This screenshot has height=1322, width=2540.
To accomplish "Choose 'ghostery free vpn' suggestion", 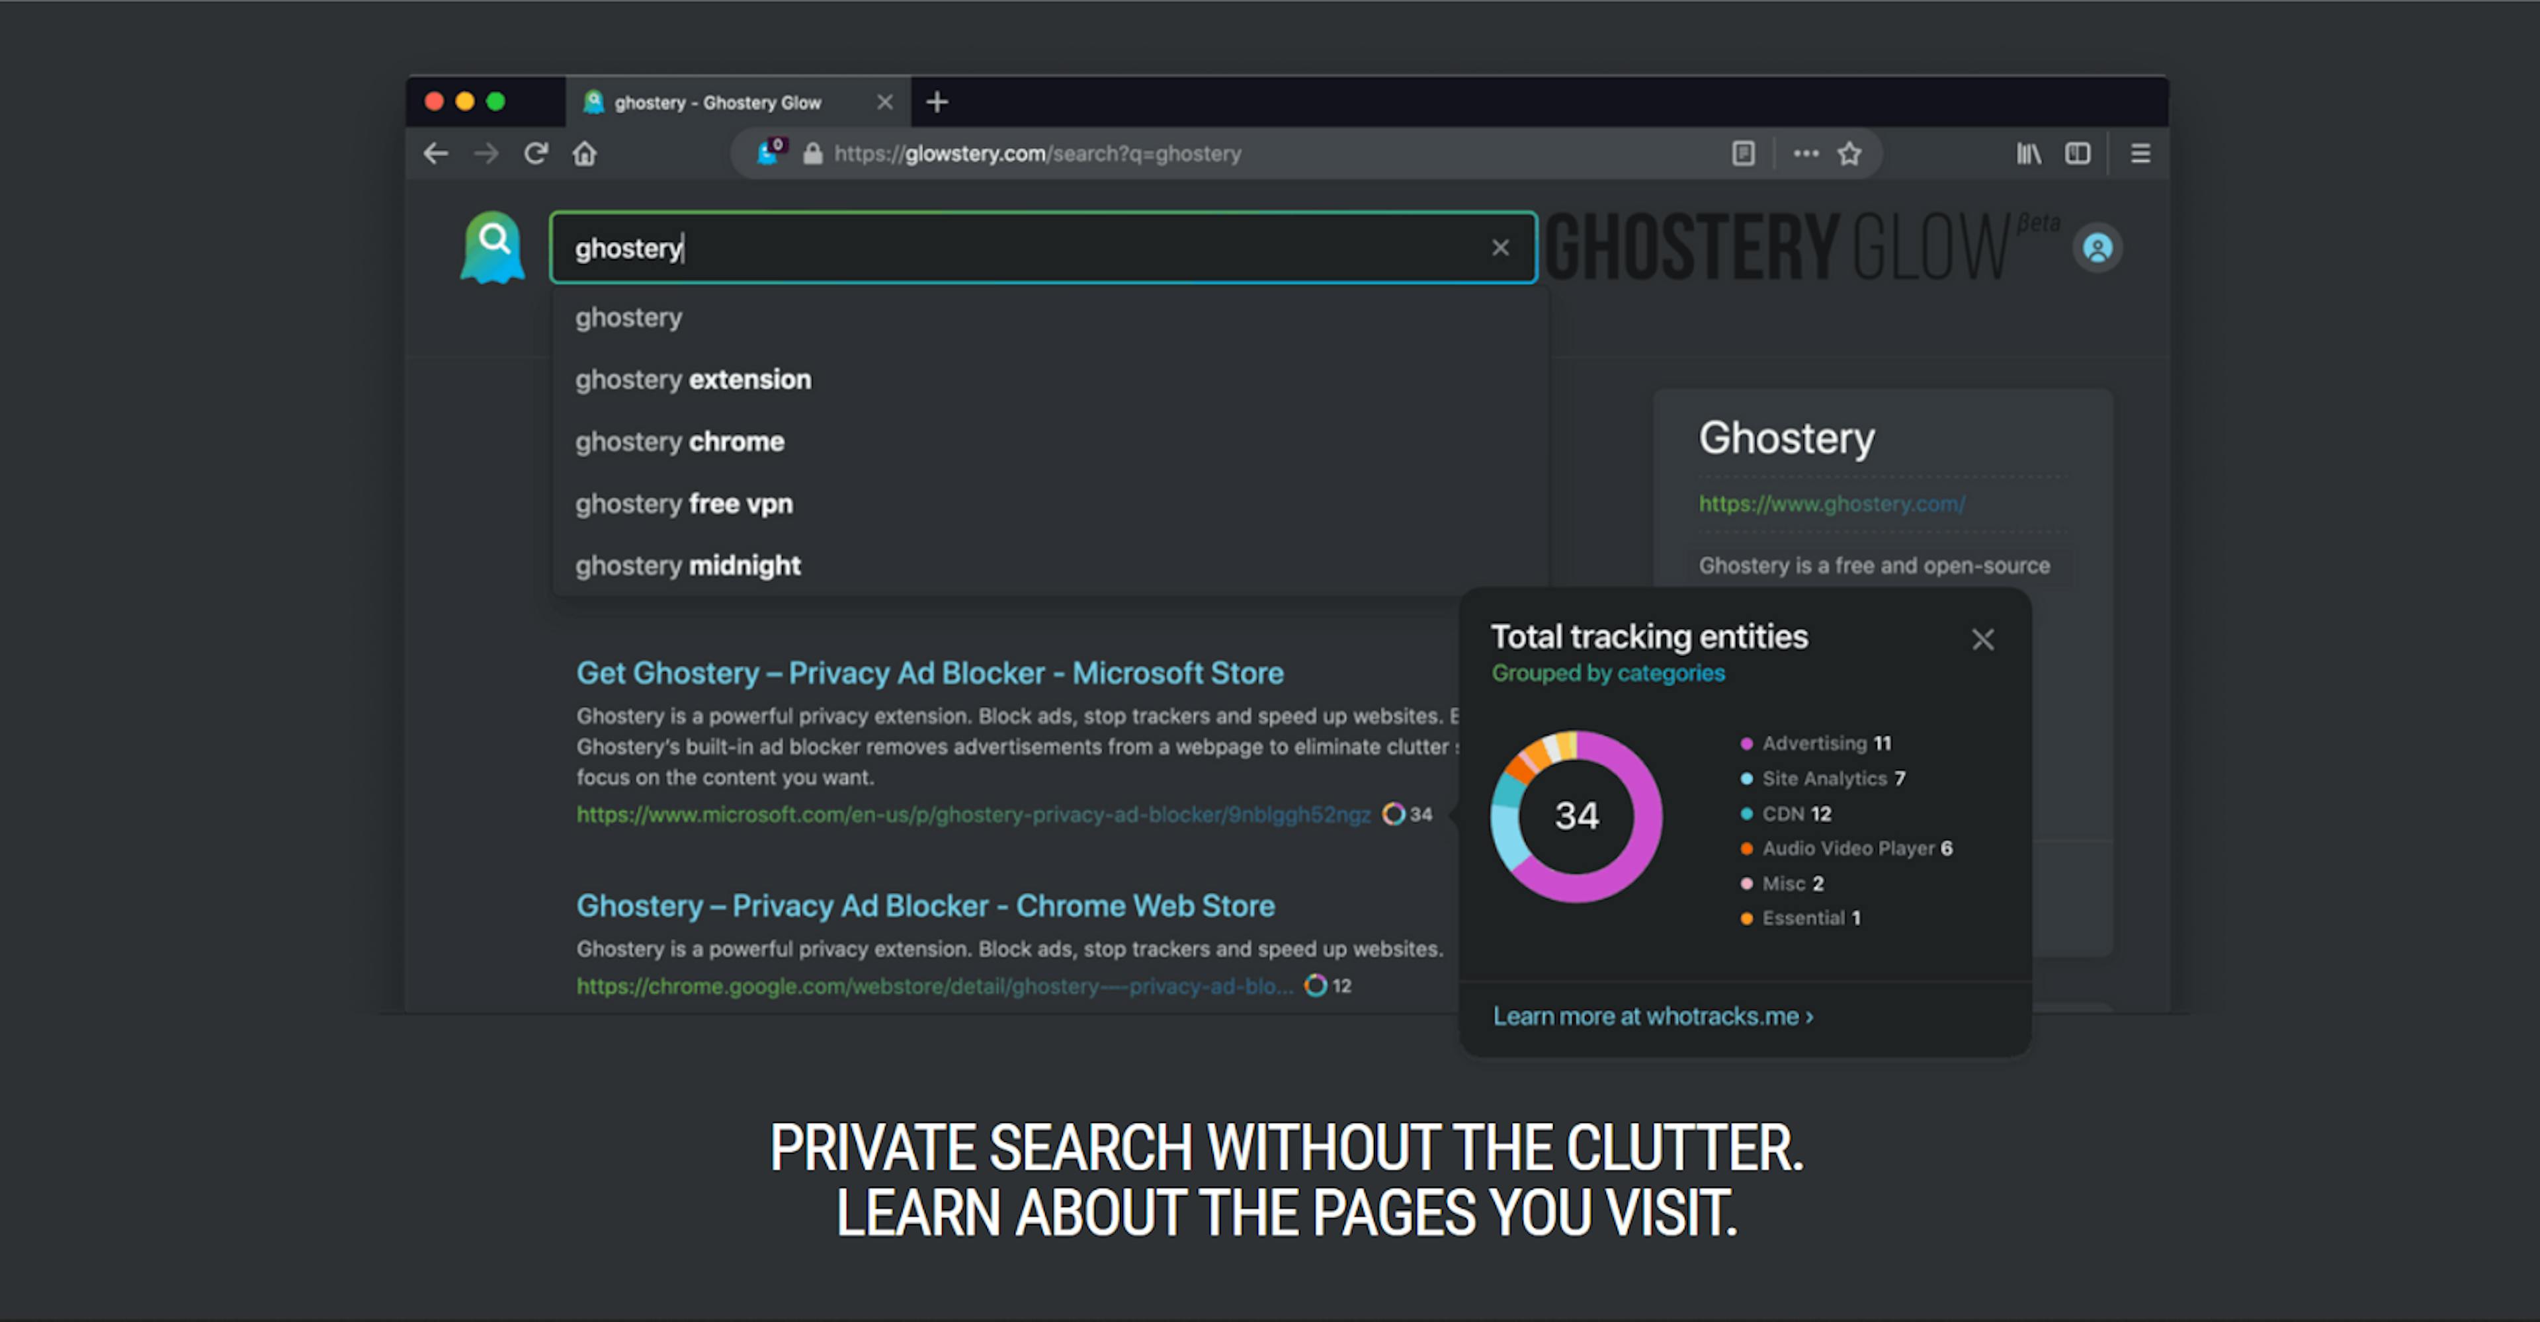I will click(1049, 504).
